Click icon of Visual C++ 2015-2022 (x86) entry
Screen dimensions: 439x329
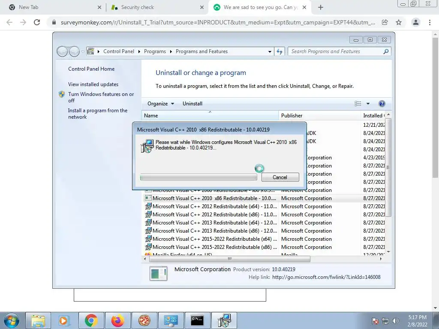[x=148, y=247]
